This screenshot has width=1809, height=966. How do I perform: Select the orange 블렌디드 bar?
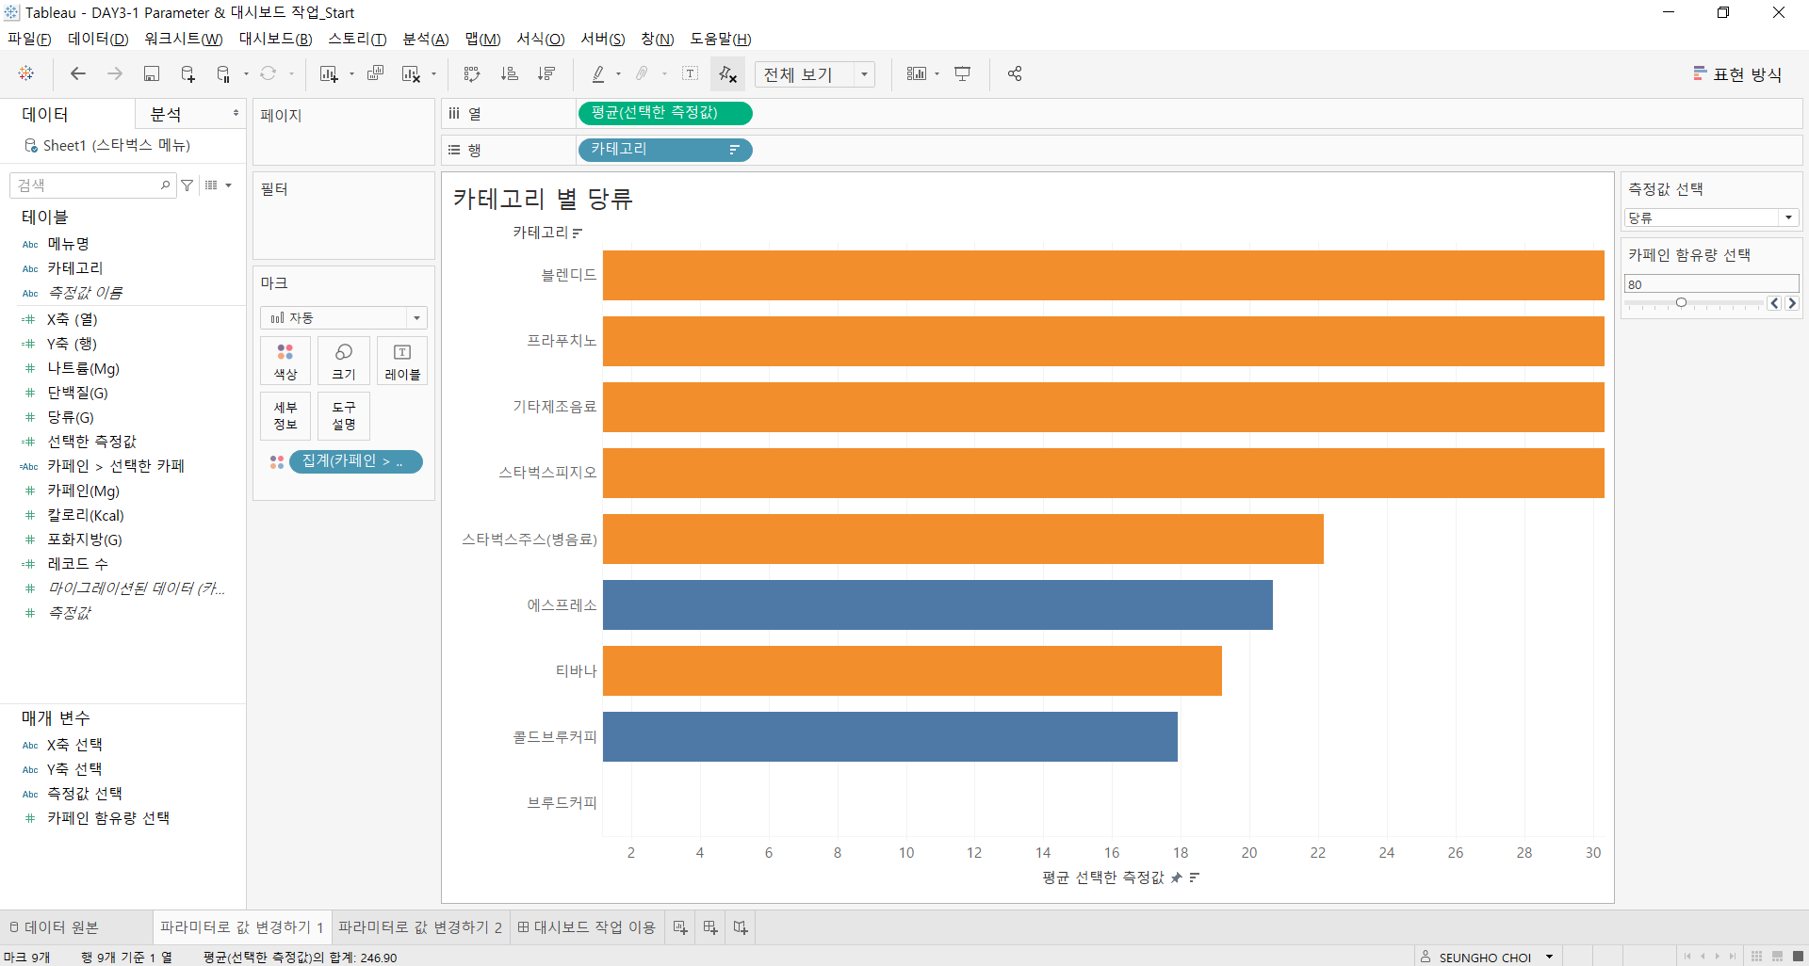click(x=1103, y=275)
